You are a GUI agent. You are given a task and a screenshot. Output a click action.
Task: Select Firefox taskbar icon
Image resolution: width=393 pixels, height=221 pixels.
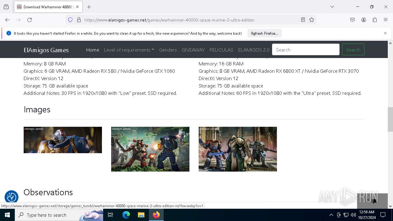[156, 215]
